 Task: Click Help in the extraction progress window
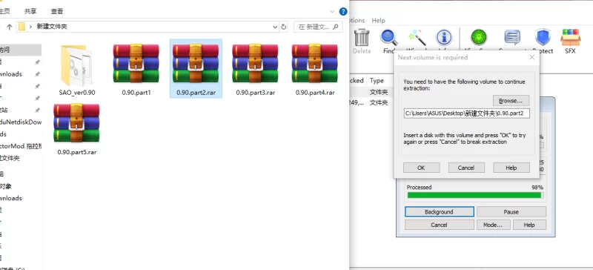point(529,225)
